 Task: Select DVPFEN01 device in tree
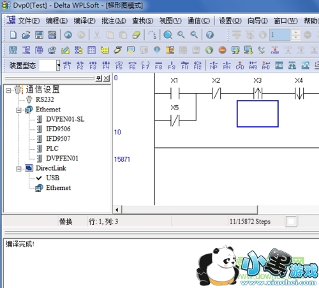(x=62, y=158)
